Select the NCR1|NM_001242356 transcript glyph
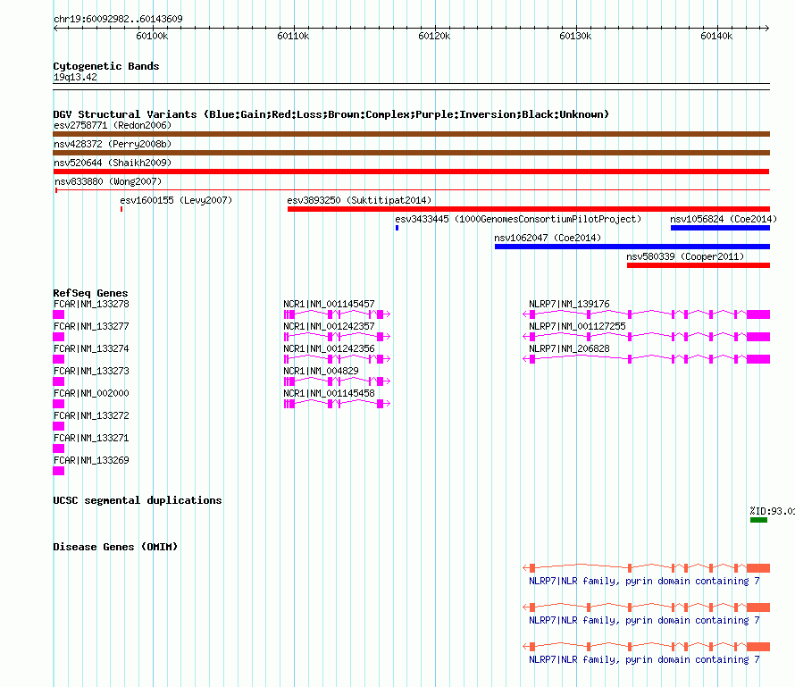The image size is (795, 687). pos(337,359)
